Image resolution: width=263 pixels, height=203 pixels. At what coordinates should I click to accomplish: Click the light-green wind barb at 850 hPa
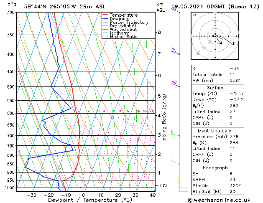click(x=176, y=161)
